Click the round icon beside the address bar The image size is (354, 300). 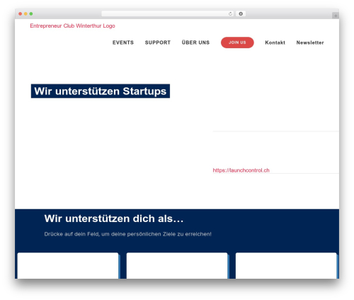[241, 13]
